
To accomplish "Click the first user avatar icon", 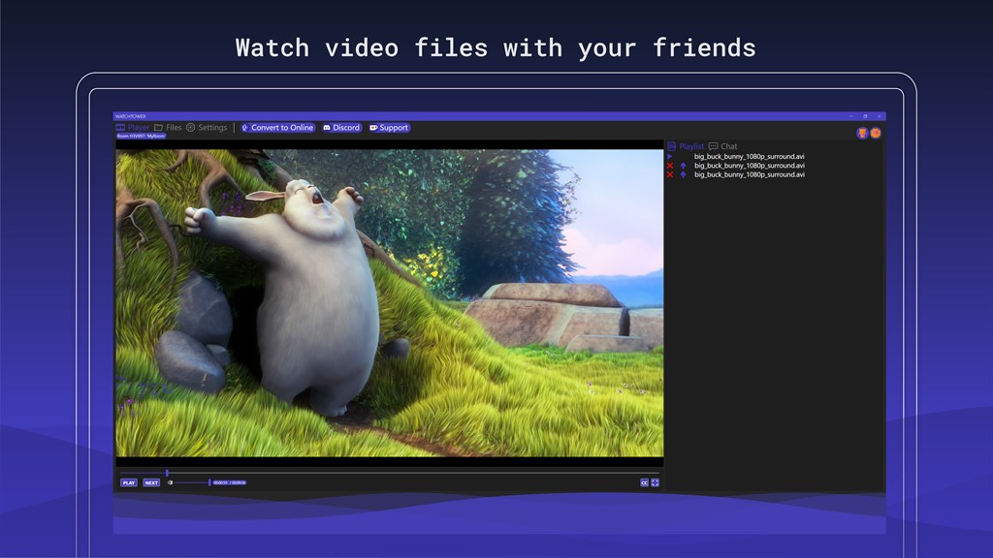I will pyautogui.click(x=862, y=133).
